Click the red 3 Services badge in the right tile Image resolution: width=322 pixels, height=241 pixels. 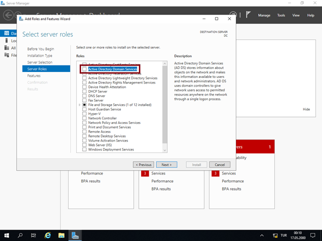(x=215, y=173)
